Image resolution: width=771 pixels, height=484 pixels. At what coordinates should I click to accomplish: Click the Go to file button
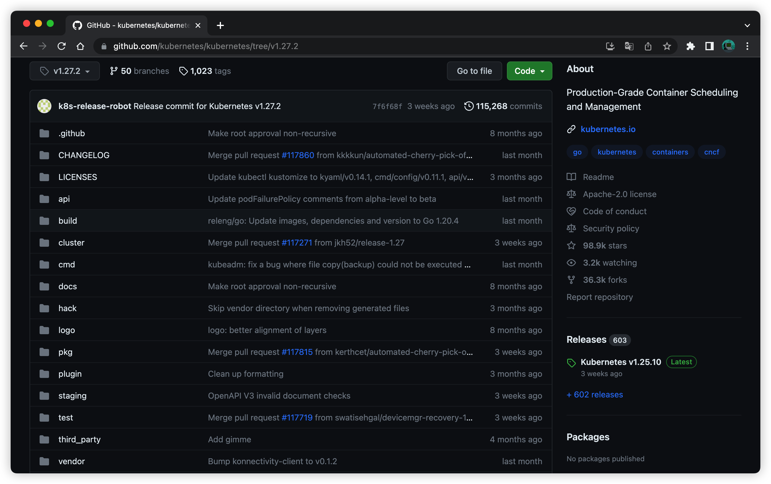(474, 71)
